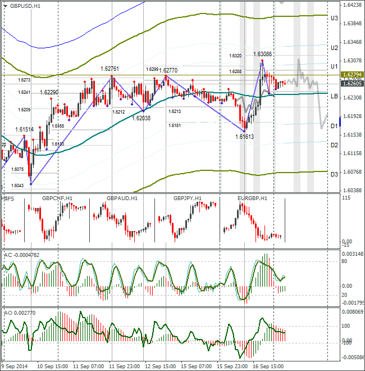Click the blue marker on the price axis
The image size is (365, 371).
(340, 121)
